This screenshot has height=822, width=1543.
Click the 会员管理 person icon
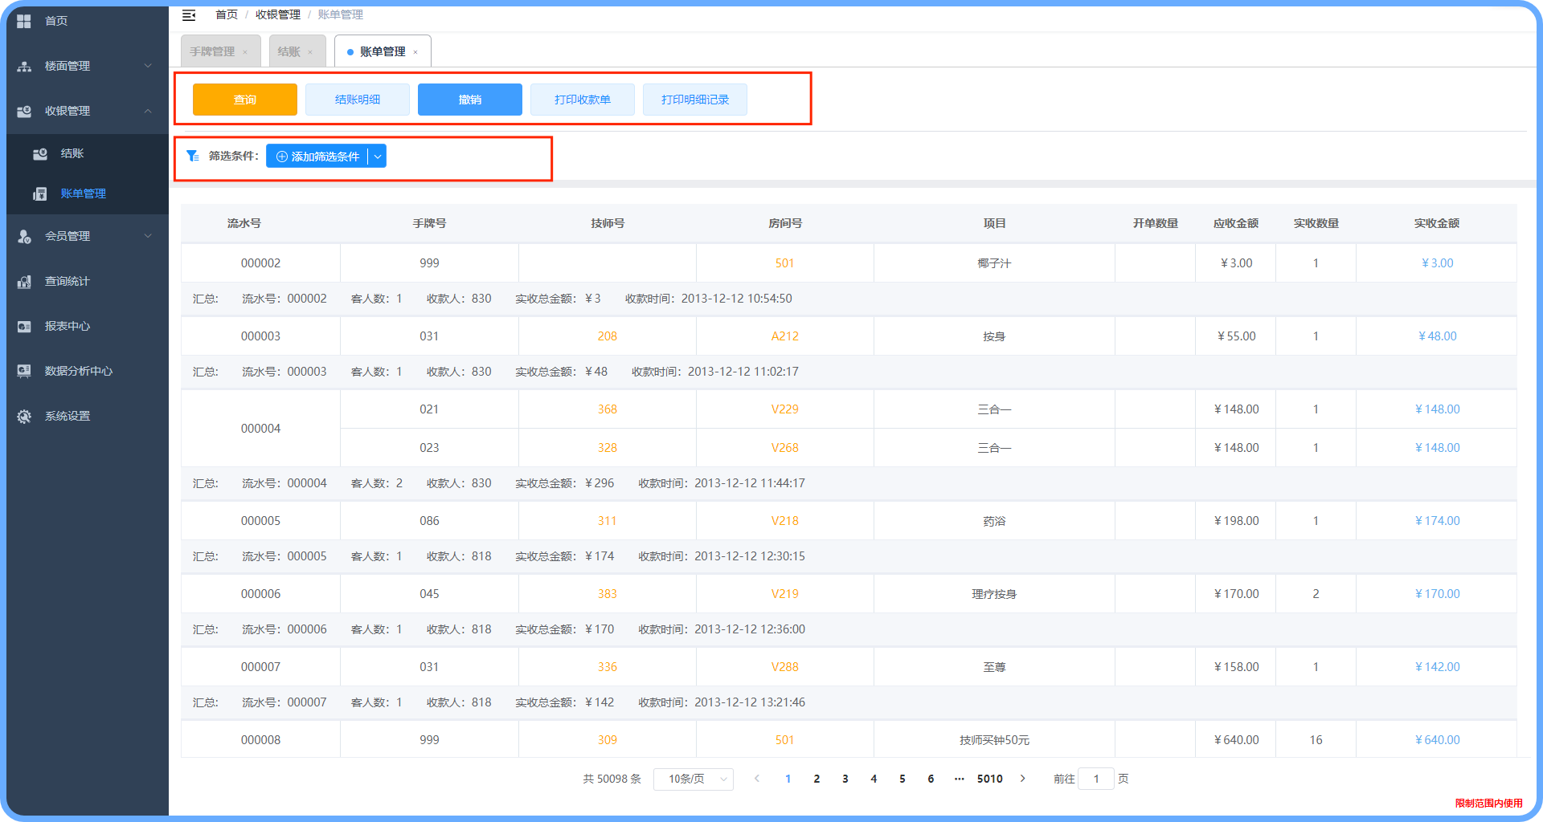coord(24,236)
